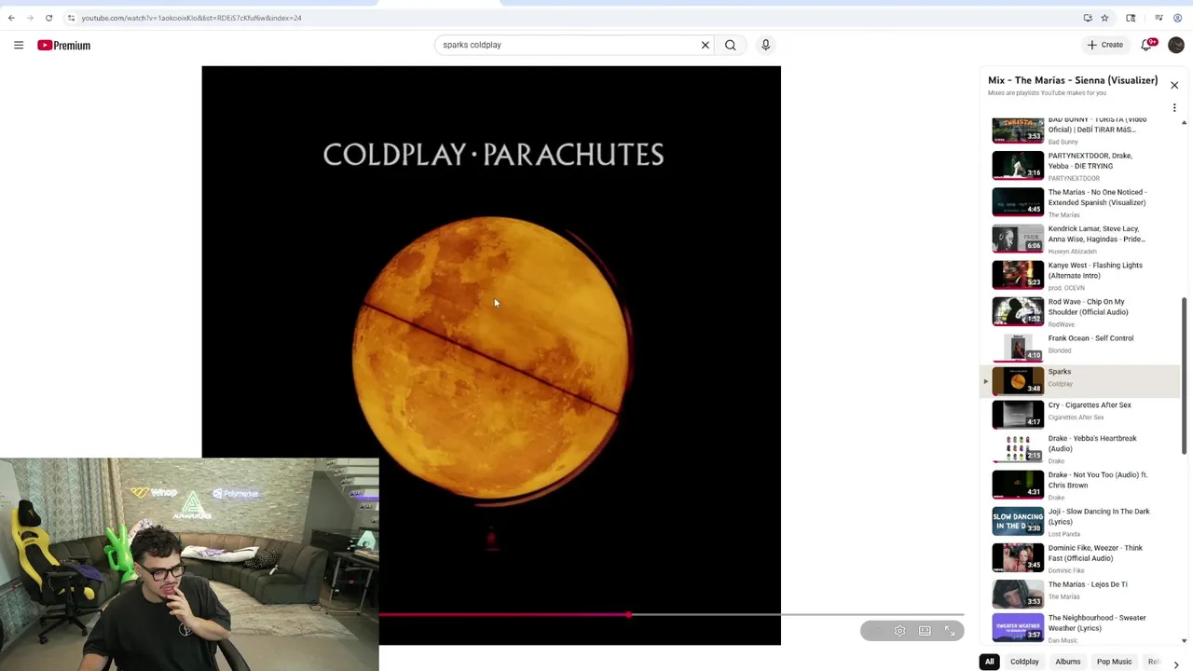This screenshot has height=671, width=1193.
Task: Open the Chrome profile icon
Action: (1177, 18)
